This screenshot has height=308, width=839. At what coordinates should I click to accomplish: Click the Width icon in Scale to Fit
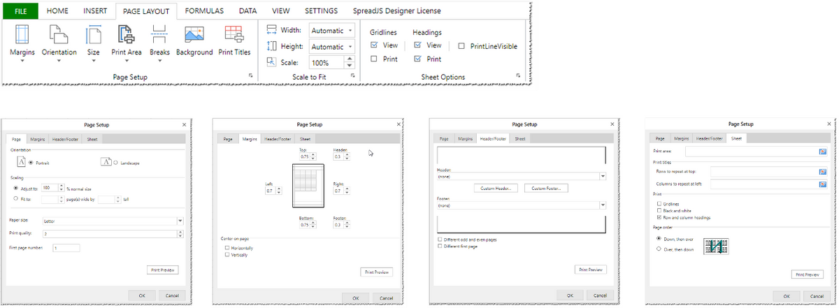pos(273,30)
